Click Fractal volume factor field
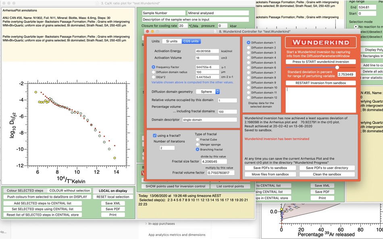Viewport: 383px width, 239px height. pyautogui.click(x=221, y=173)
